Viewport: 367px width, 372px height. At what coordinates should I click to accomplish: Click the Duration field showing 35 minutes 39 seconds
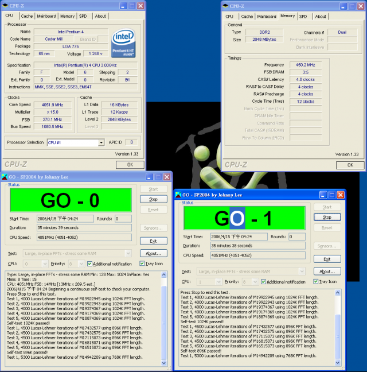click(84, 228)
